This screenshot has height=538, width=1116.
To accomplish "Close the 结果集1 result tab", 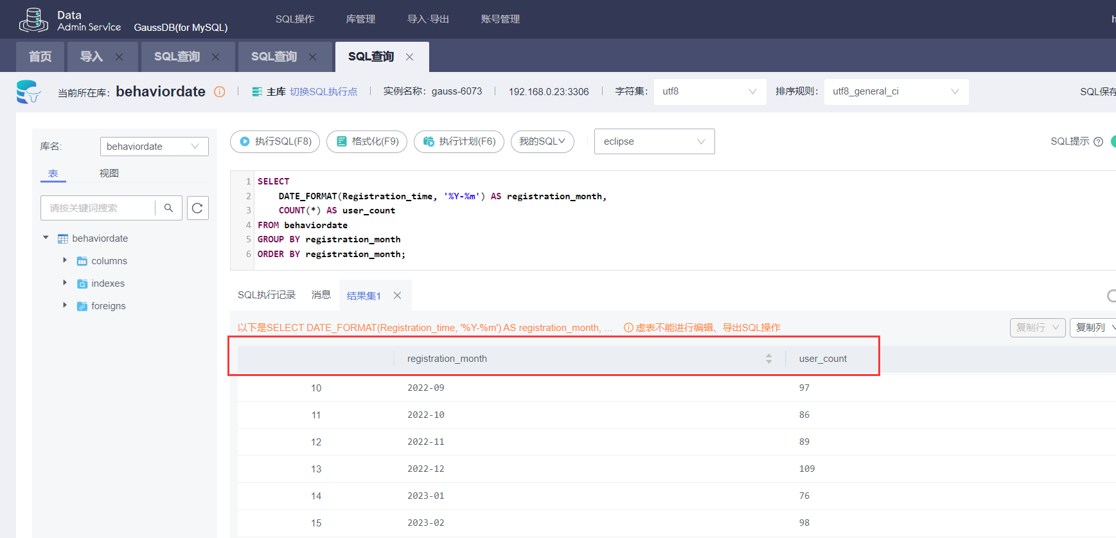I will [x=398, y=295].
